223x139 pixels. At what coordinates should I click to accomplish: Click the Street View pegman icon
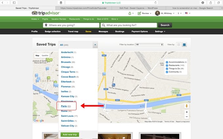[187, 106]
